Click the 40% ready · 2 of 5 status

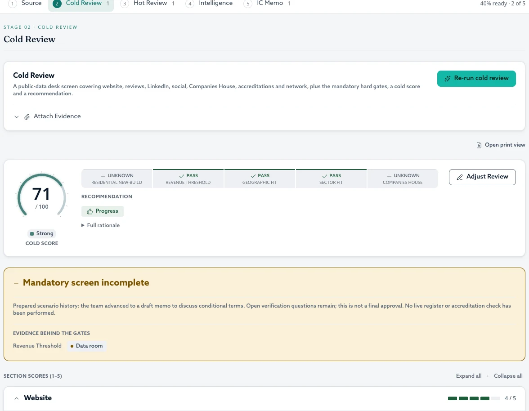[502, 3]
